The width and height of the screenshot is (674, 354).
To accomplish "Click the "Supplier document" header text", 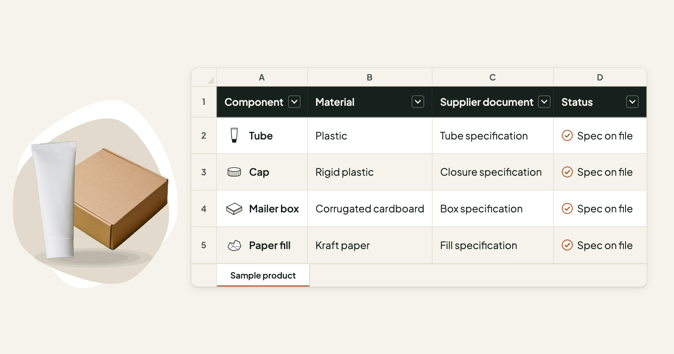I will click(x=487, y=102).
